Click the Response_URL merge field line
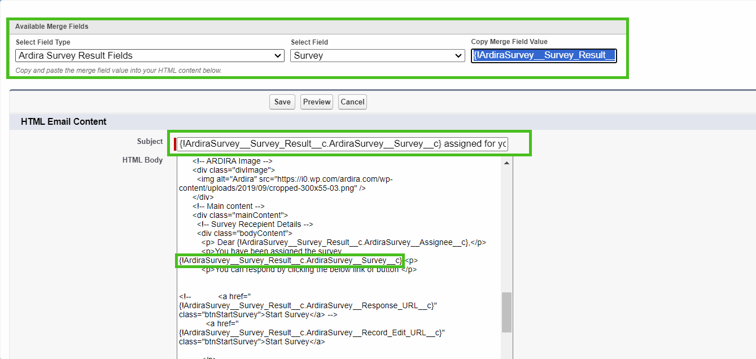This screenshot has width=756, height=359. pos(307,305)
